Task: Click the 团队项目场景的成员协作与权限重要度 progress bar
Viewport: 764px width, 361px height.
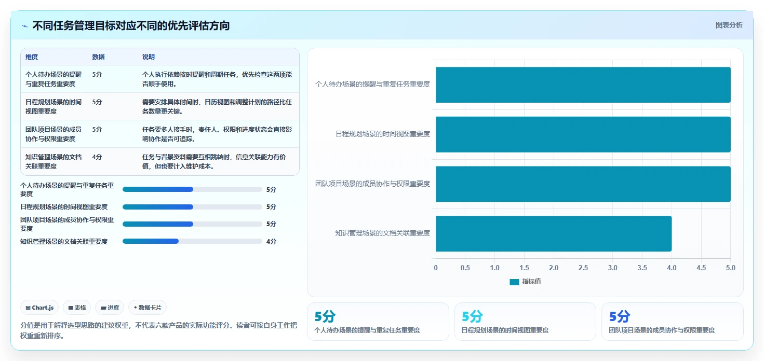Action: point(192,224)
